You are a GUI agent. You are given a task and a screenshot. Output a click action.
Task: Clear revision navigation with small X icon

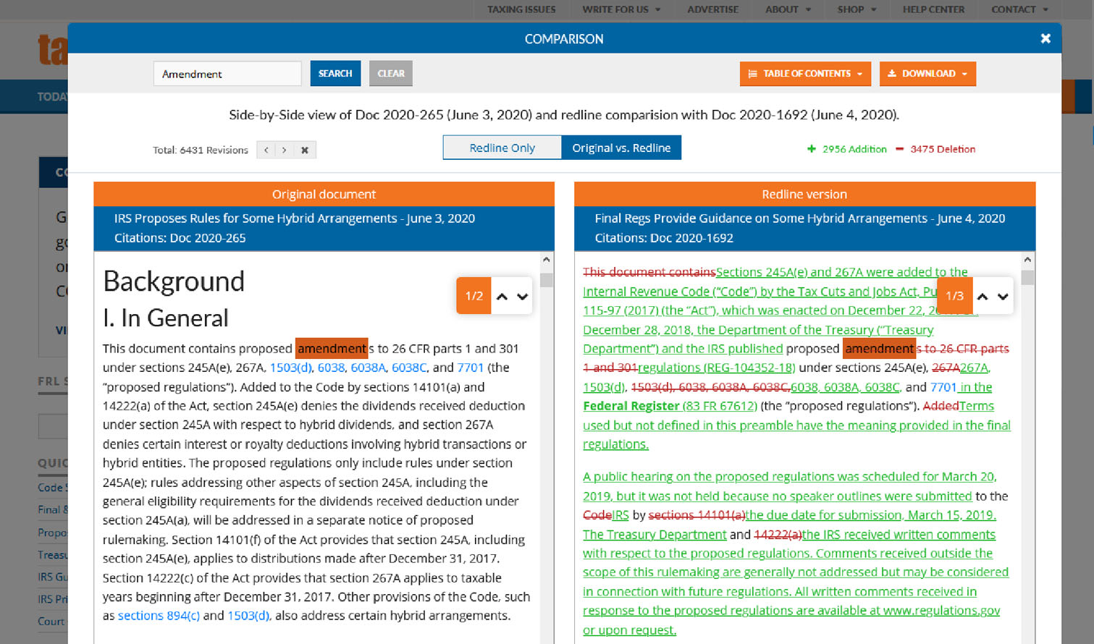click(305, 150)
